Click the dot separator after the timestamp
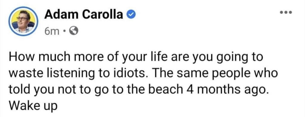The height and width of the screenshot is (117, 305). [x=63, y=31]
